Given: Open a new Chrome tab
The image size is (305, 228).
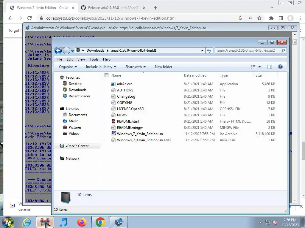Looking at the screenshot, I should 155,8.
